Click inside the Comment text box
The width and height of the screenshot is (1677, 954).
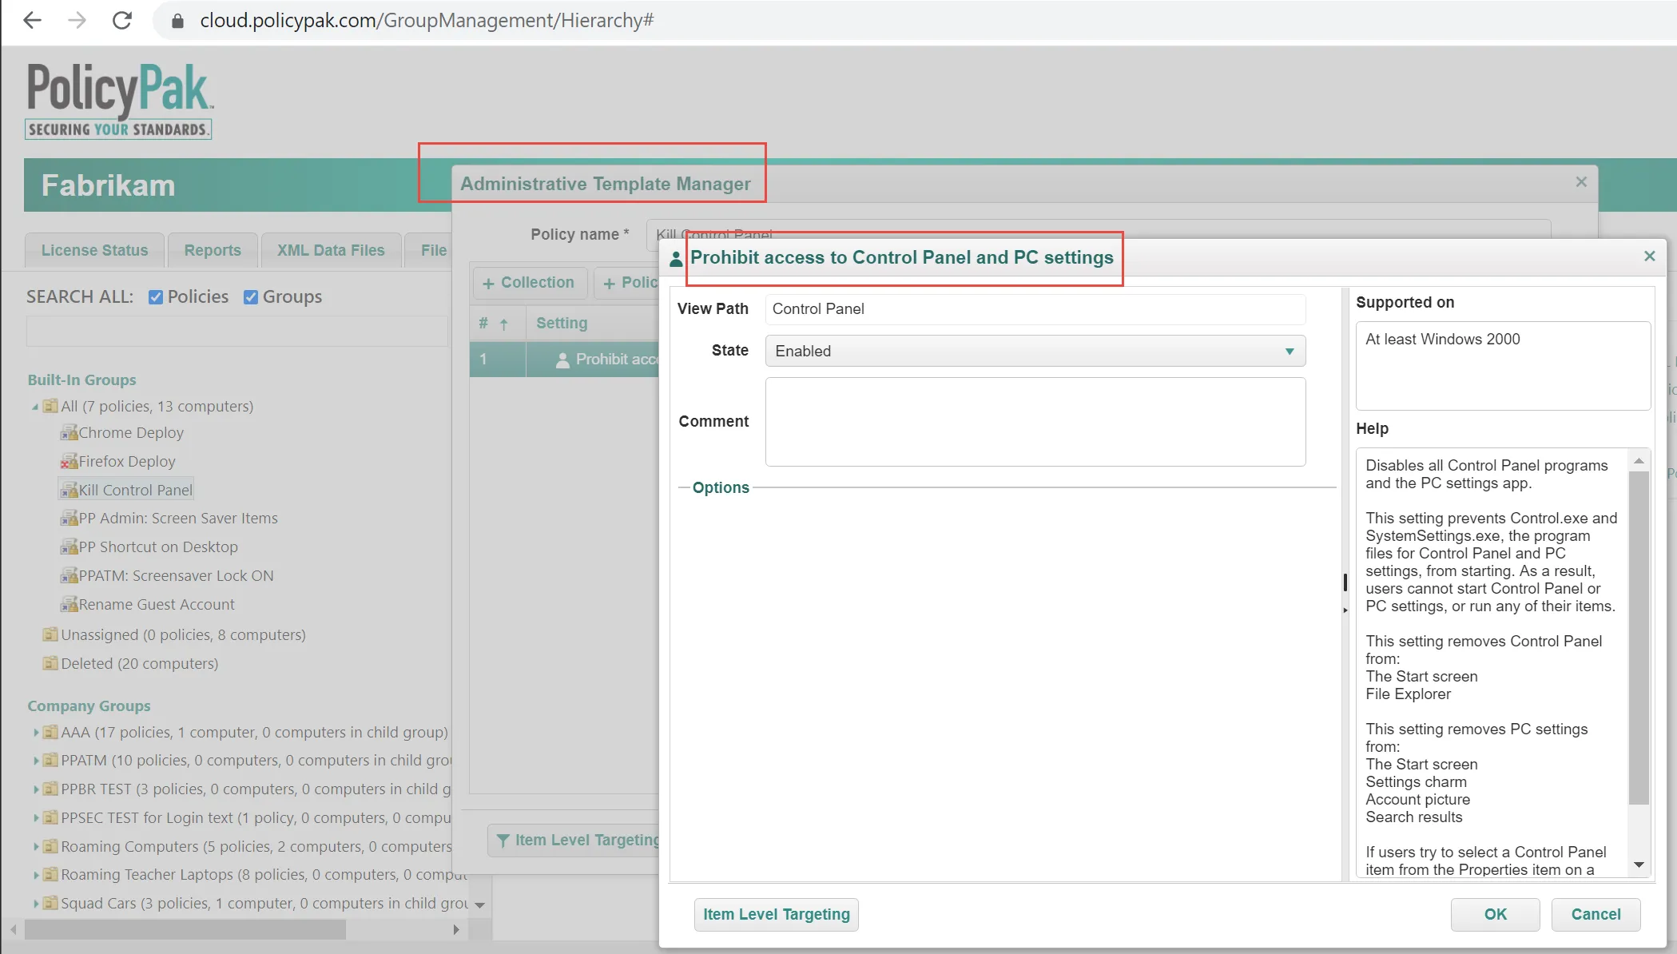pos(1035,422)
